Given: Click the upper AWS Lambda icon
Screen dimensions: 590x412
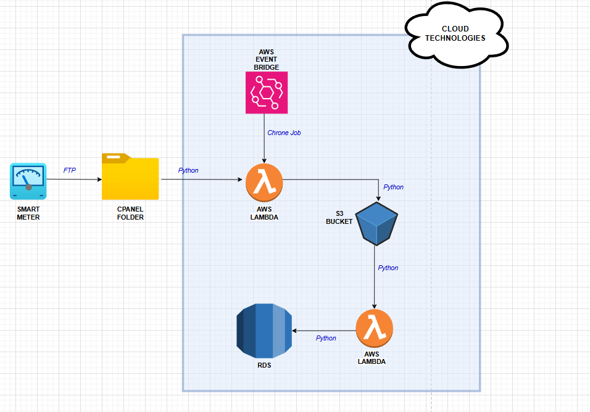Looking at the screenshot, I should [x=264, y=182].
